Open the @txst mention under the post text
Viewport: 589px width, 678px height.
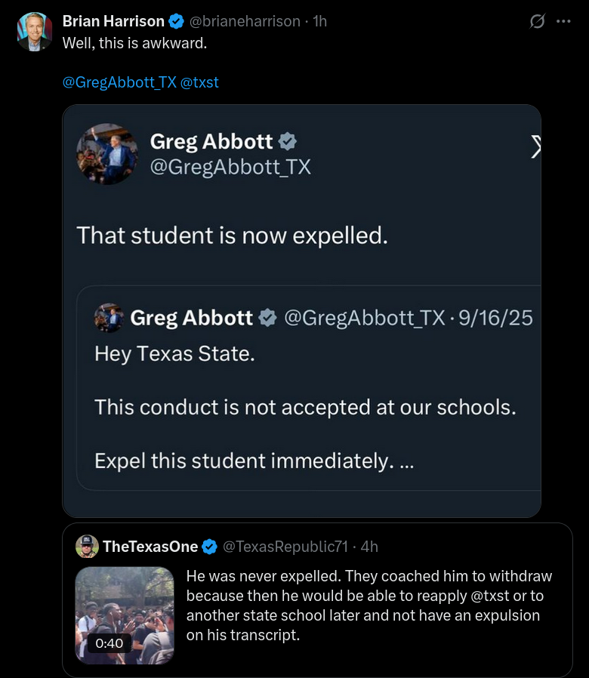[x=199, y=82]
